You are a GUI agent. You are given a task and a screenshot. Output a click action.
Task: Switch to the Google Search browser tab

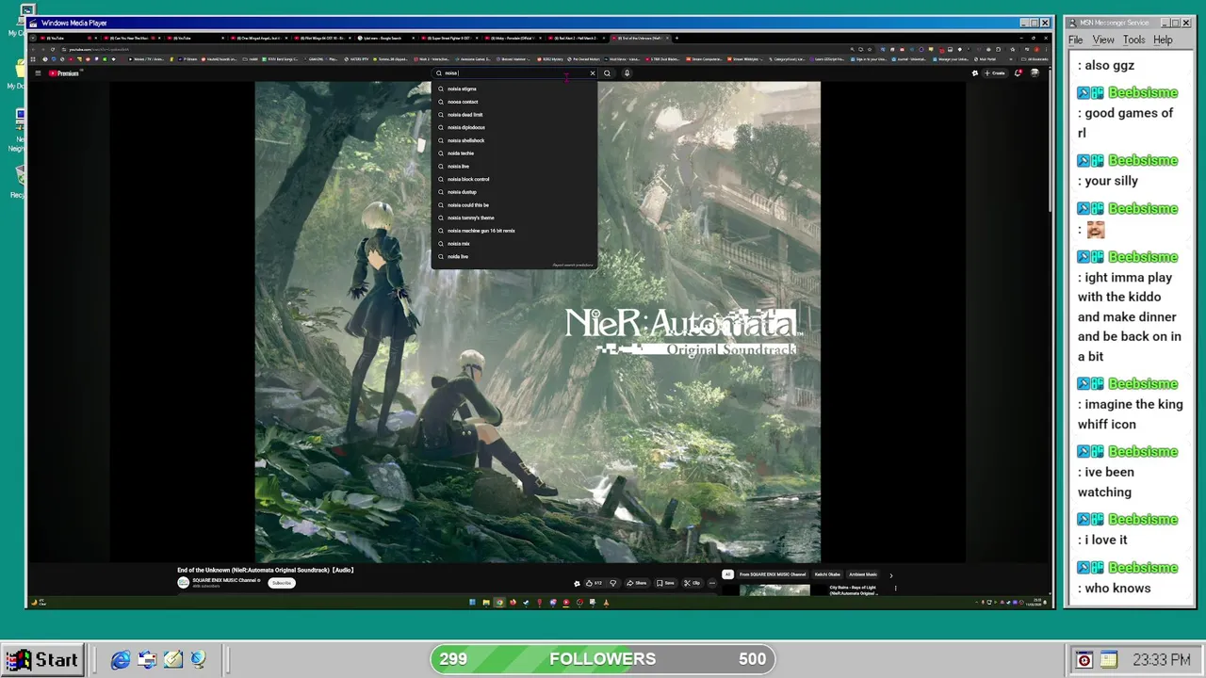pyautogui.click(x=386, y=39)
